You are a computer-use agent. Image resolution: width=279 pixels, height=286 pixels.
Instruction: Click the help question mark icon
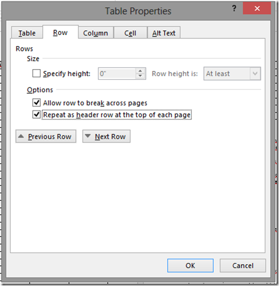[234, 8]
